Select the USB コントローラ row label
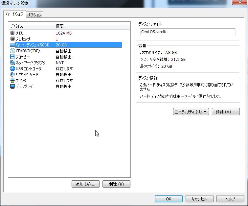Image resolution: width=248 pixels, height=206 pixels. 29,69
